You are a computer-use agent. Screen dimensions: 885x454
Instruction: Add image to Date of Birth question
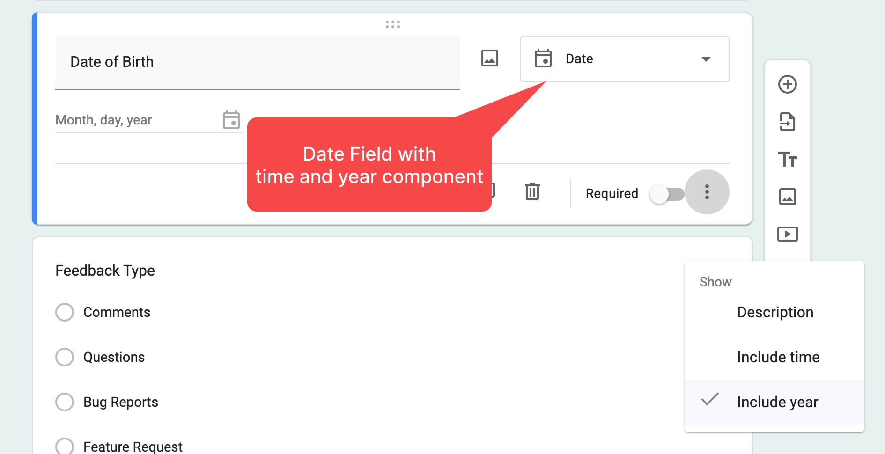point(489,59)
